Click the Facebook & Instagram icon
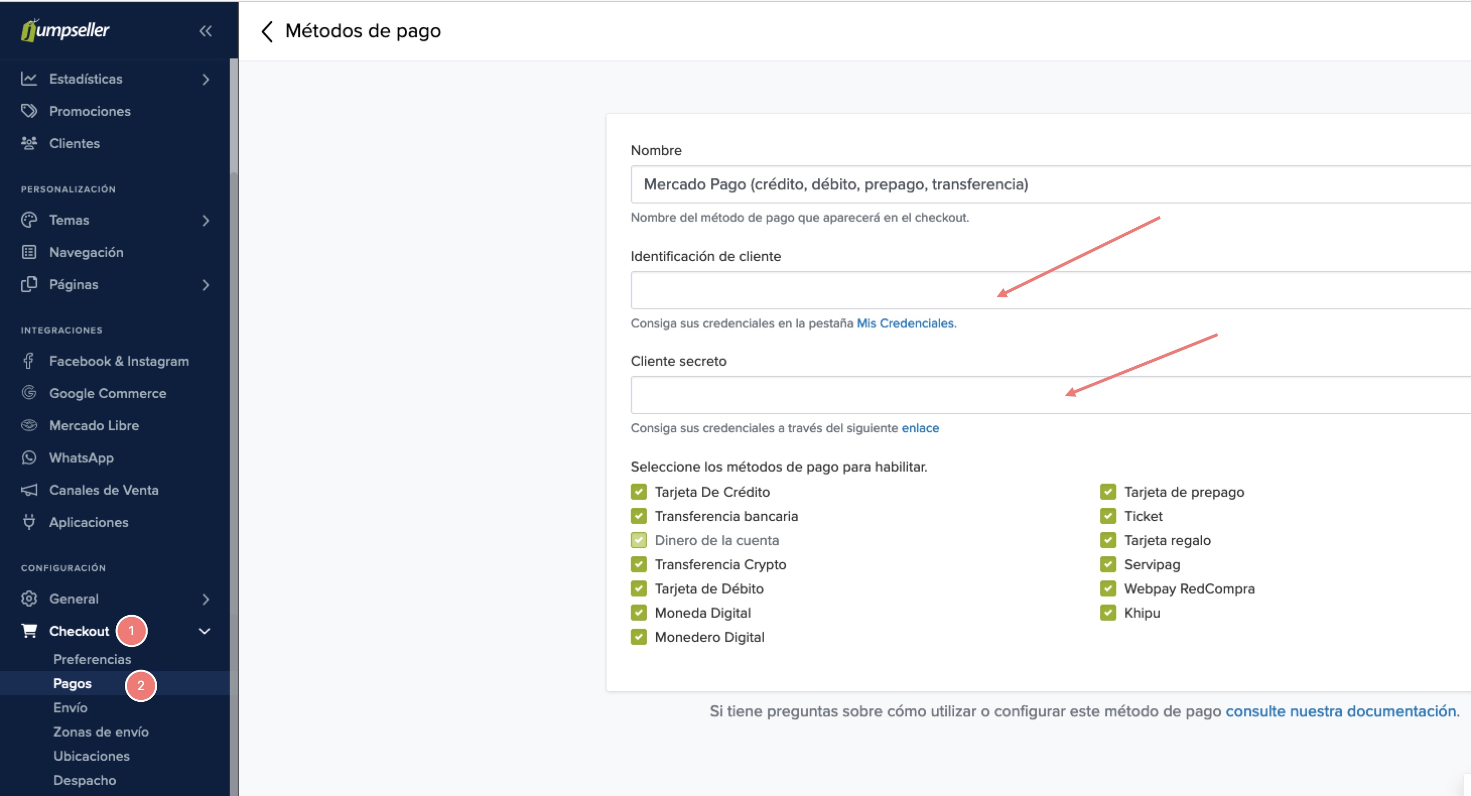Screen dimensions: 1471x796 (x=29, y=361)
